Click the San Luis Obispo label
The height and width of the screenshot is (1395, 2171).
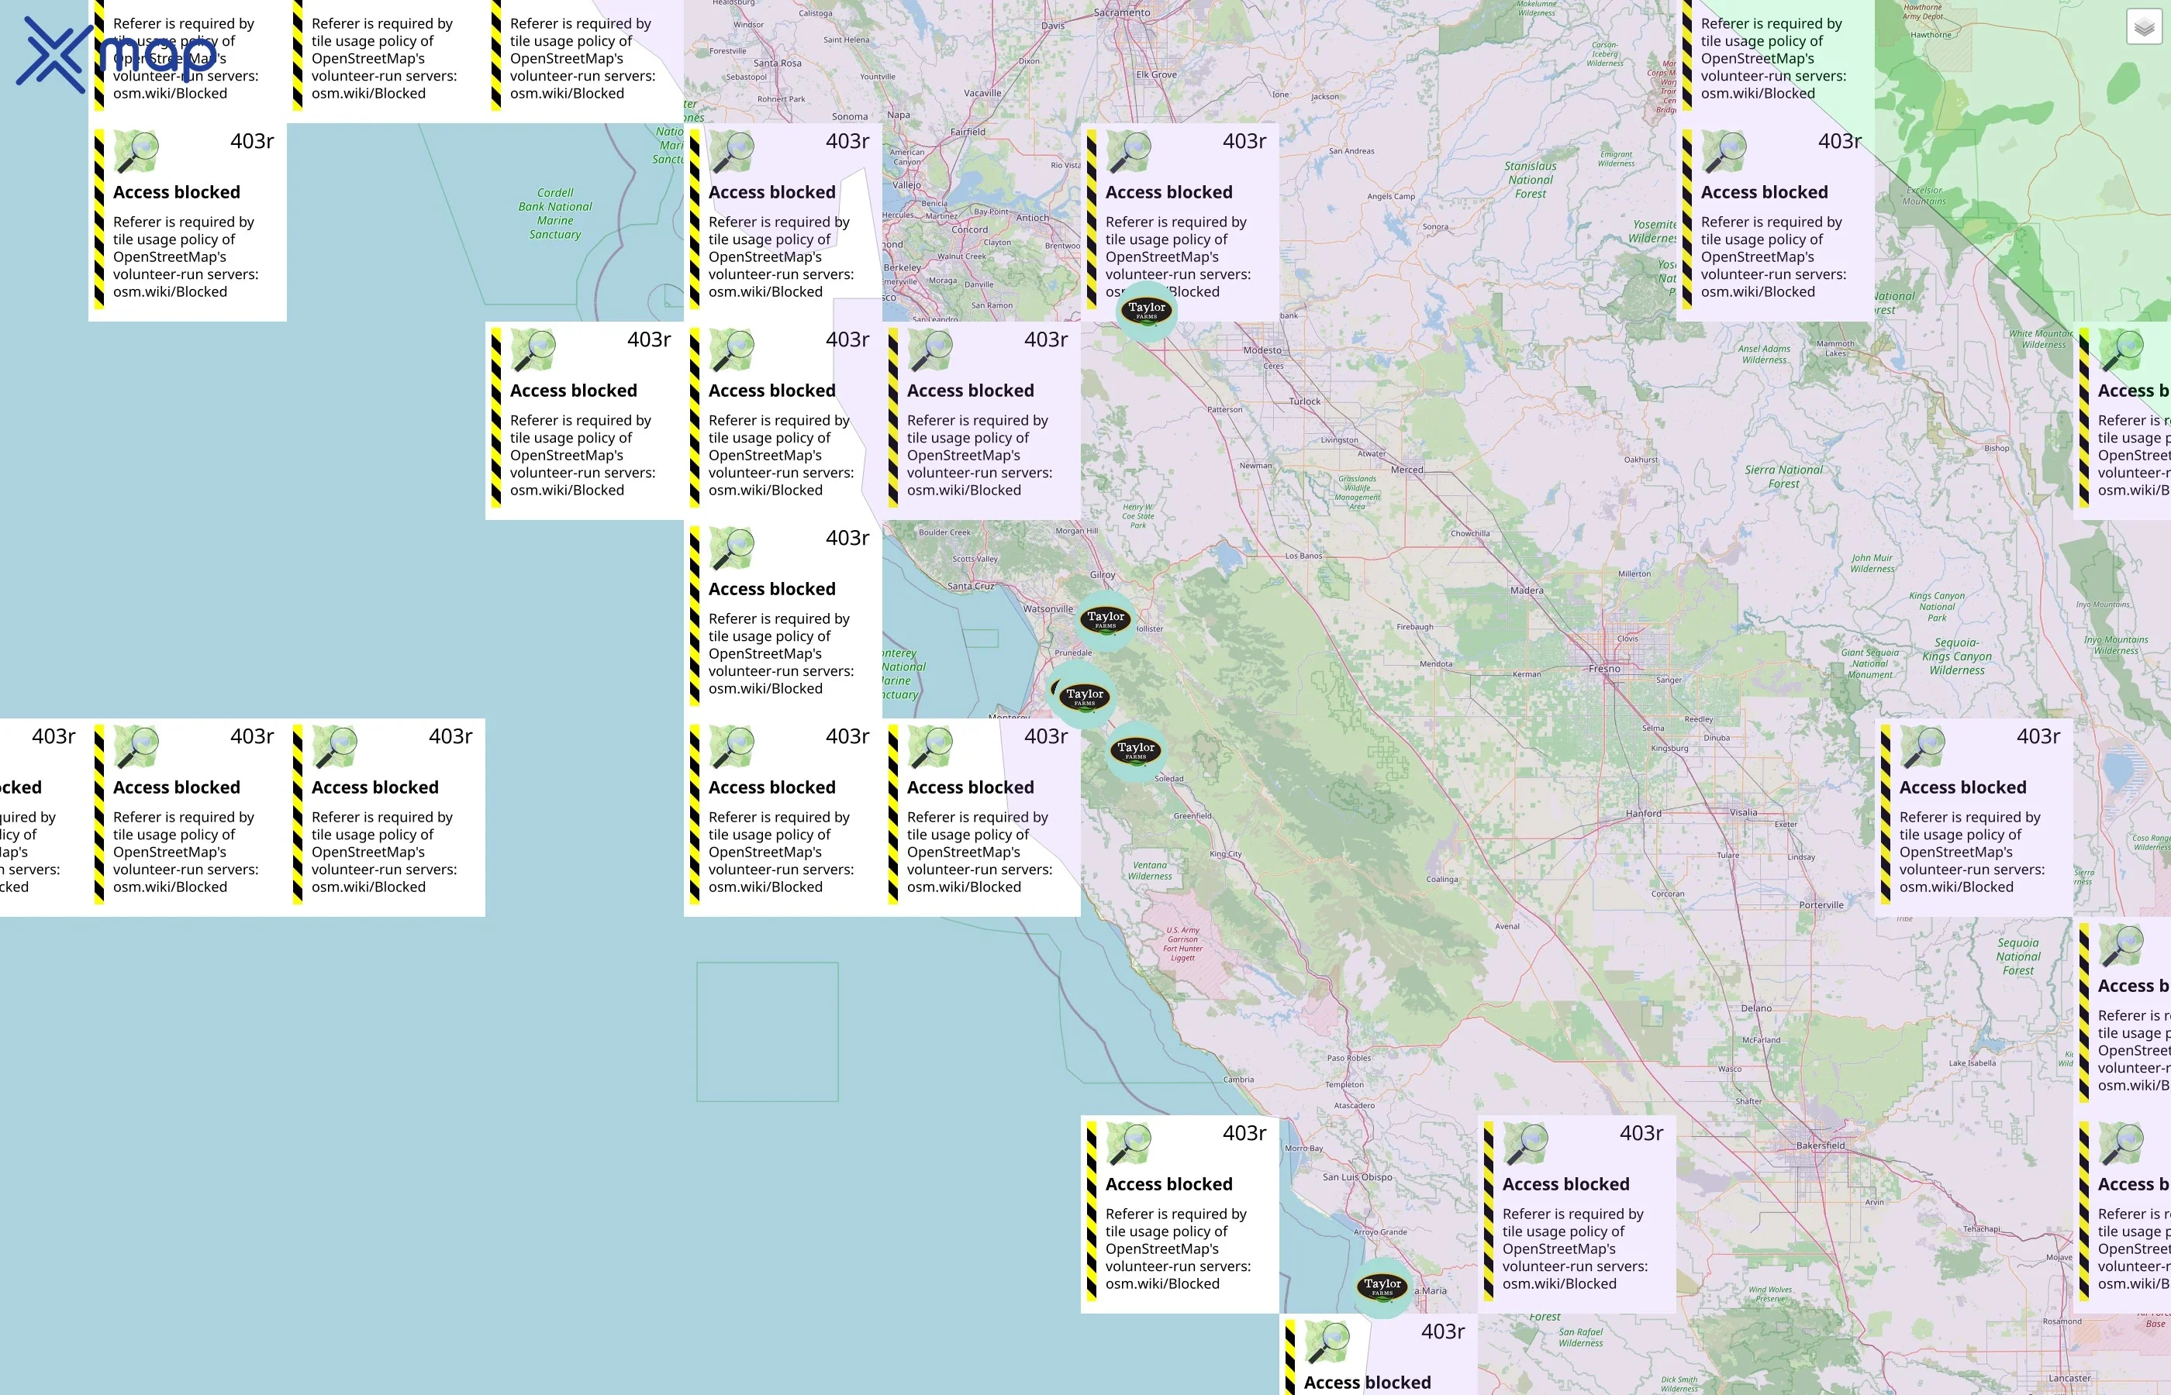point(1358,1176)
